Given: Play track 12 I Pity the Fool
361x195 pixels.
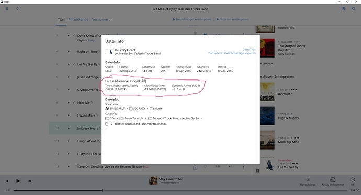Looking at the screenshot, I should (x=69, y=154).
